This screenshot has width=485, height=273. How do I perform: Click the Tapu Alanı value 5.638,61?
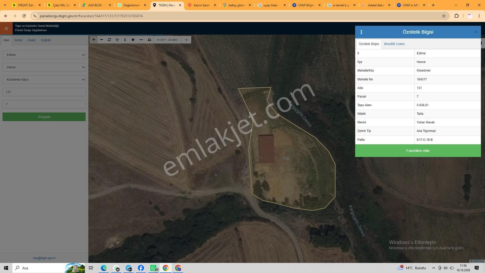point(423,105)
